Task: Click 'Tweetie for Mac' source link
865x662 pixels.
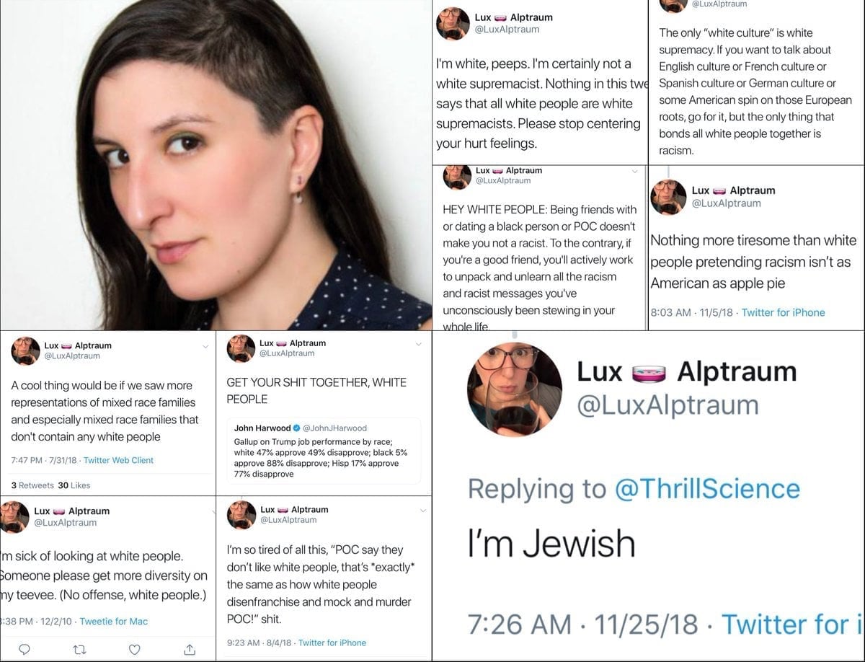Action: click(x=113, y=621)
